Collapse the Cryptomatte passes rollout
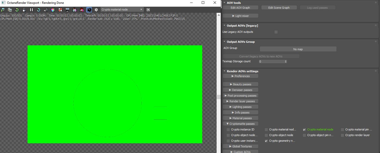 [240, 124]
